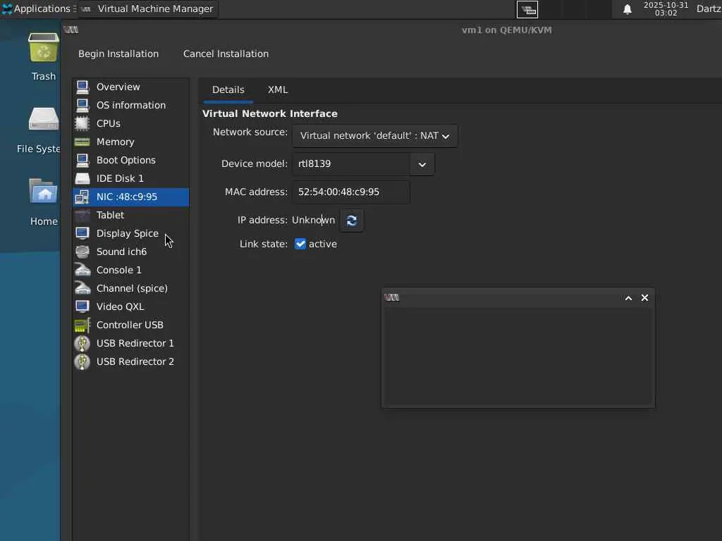Select the IDE Disk 1 icon
The width and height of the screenshot is (722, 541).
pos(82,178)
